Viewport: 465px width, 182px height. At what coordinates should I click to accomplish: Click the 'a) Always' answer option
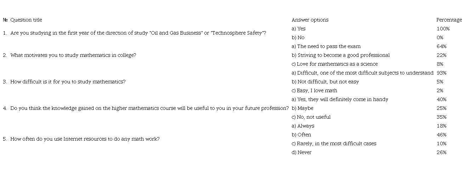coord(303,126)
